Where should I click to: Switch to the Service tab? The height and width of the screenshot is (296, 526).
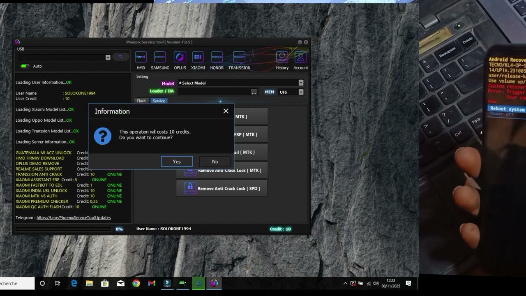coord(159,101)
